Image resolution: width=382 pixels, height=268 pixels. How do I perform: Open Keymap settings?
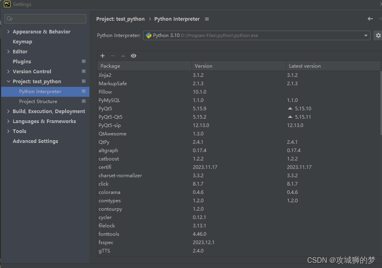point(22,42)
